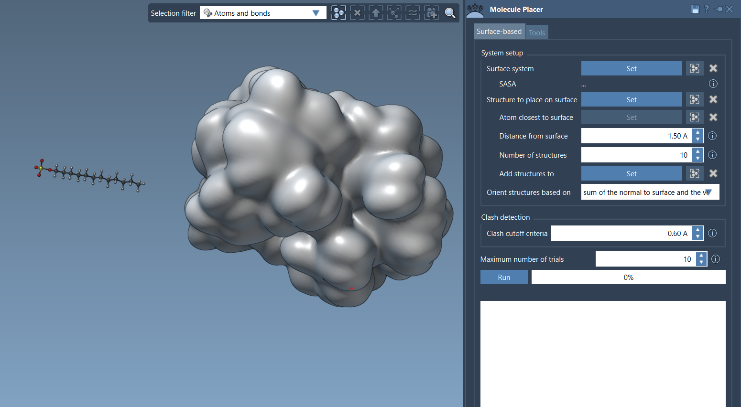This screenshot has width=741, height=407.
Task: Click the selection icon in the Surface system row
Action: (x=695, y=68)
